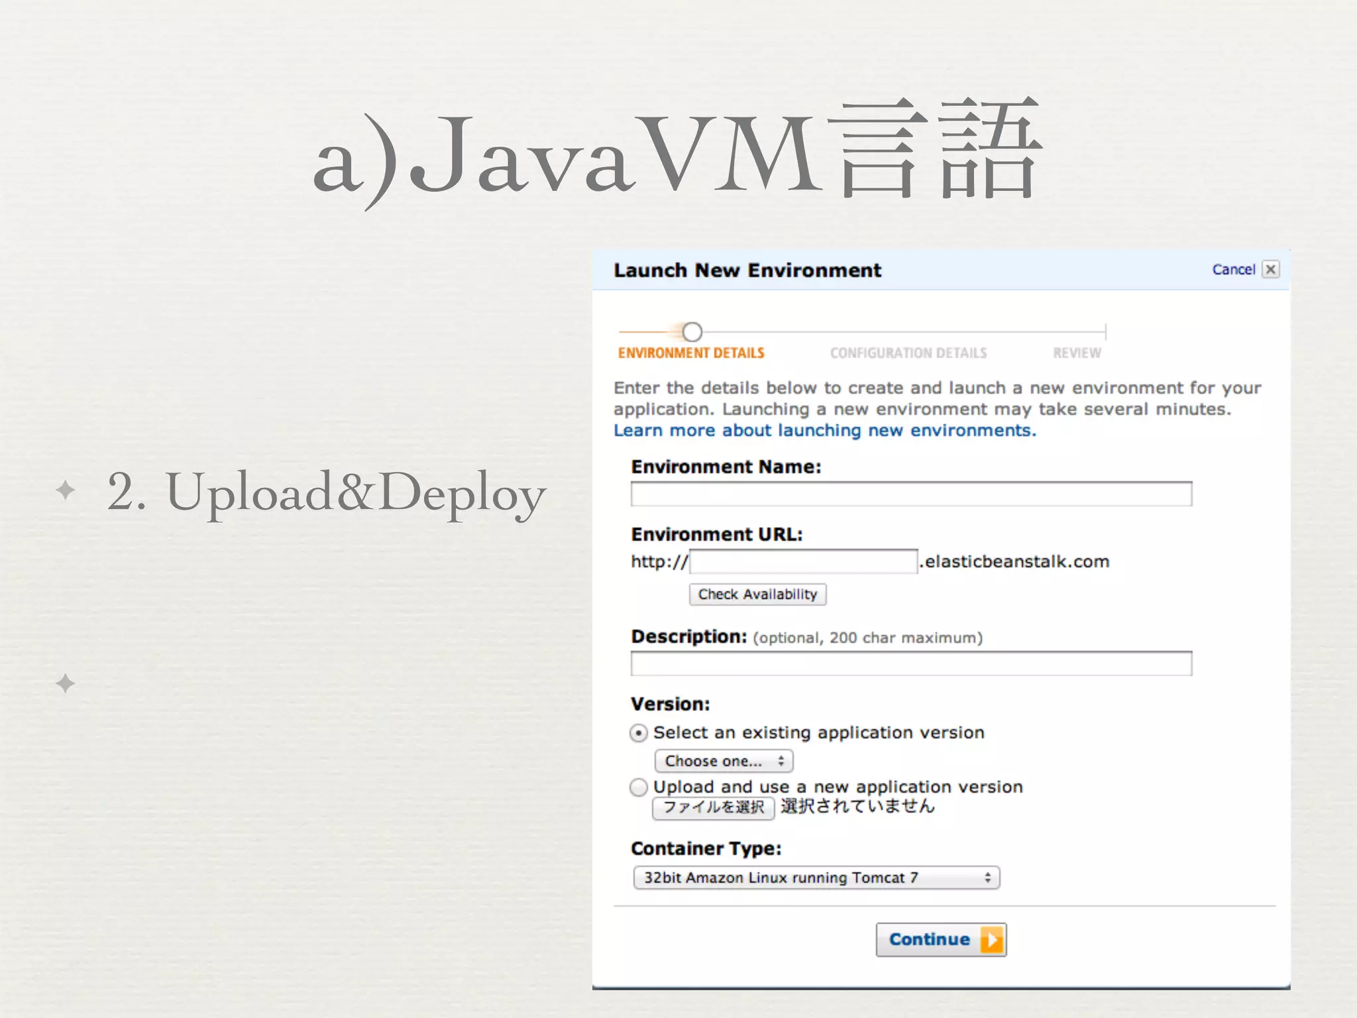Click the a)JavaVM言語 slide title

click(677, 152)
